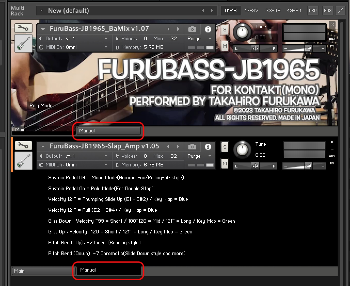The height and width of the screenshot is (286, 350).
Task: Go to next instrument from Slap_Amp header arrow
Action: tap(178, 147)
